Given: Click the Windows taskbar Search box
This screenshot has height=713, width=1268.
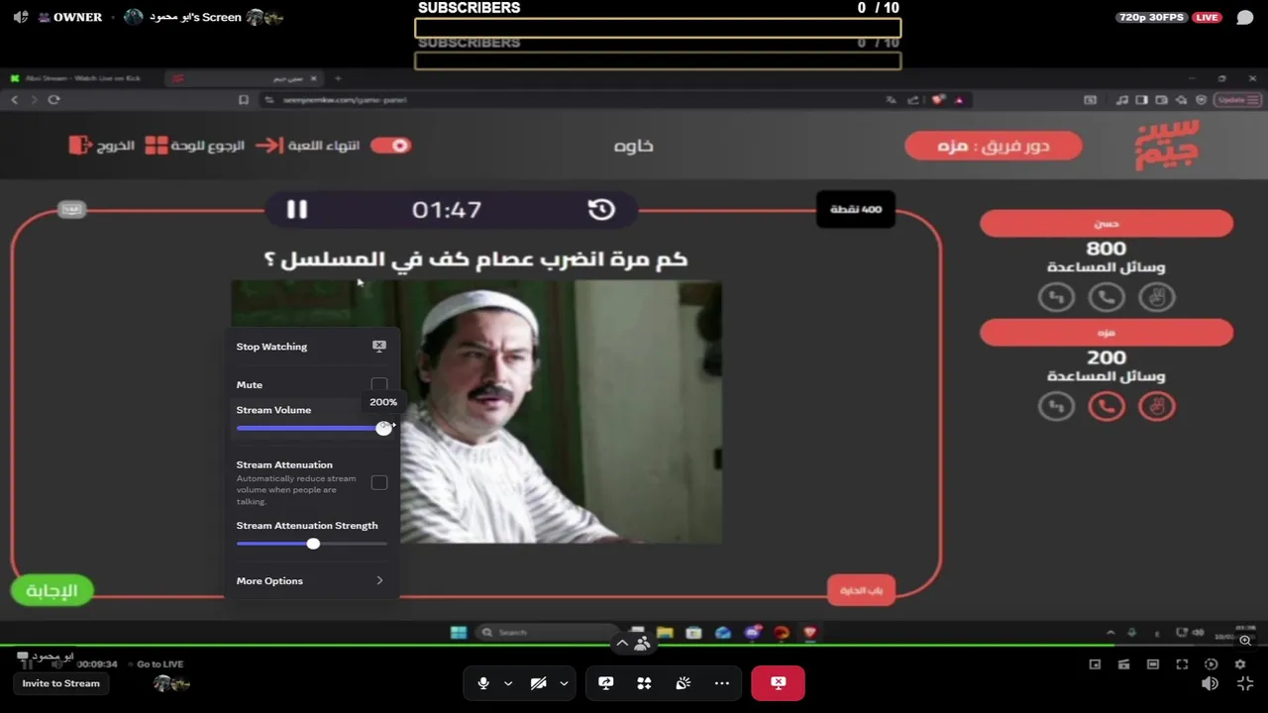Looking at the screenshot, I should (545, 633).
